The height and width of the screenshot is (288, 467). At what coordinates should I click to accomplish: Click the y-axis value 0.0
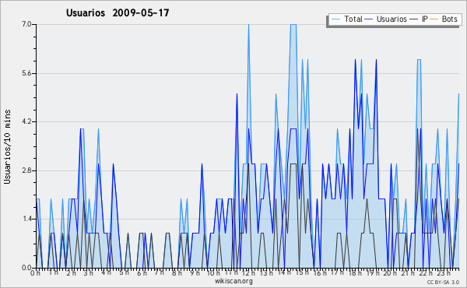(26, 268)
